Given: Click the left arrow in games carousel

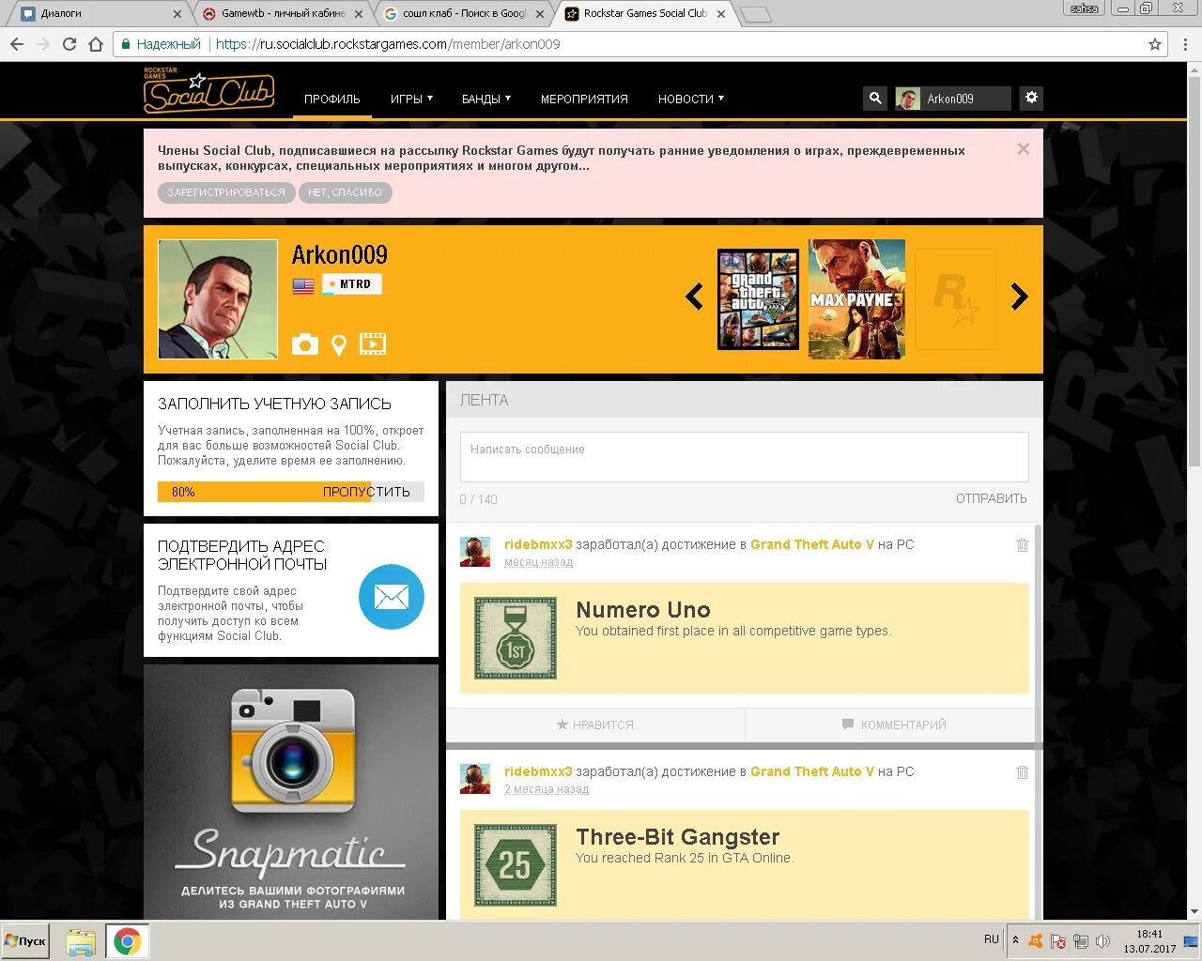Looking at the screenshot, I should pyautogui.click(x=695, y=297).
